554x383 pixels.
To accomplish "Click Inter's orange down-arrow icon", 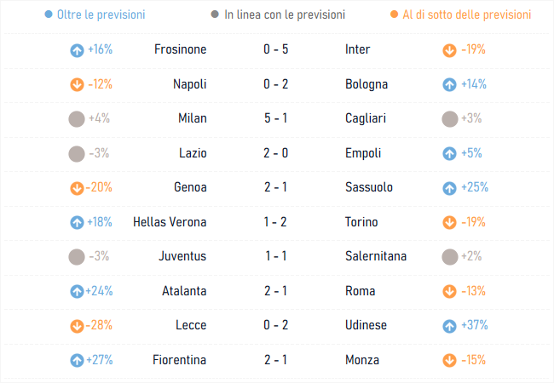I will 449,50.
